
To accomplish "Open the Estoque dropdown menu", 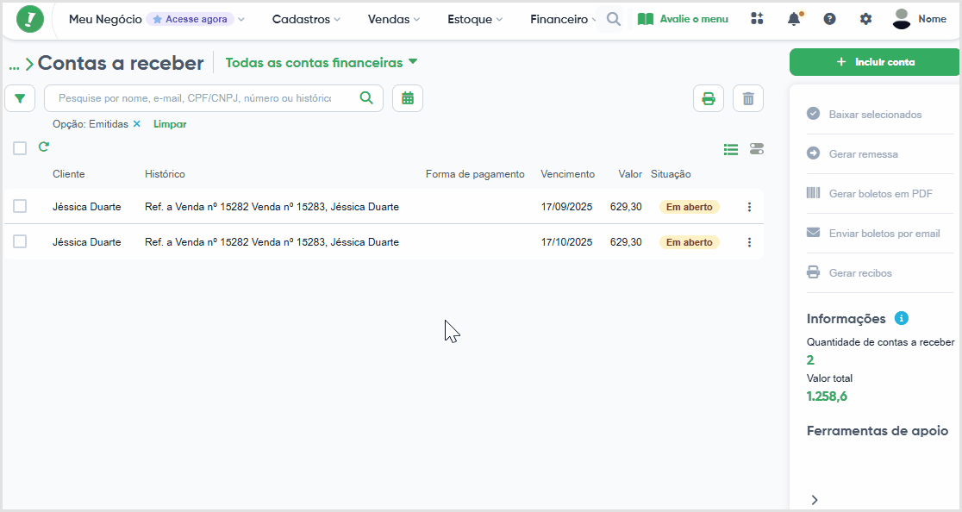I will (x=475, y=19).
